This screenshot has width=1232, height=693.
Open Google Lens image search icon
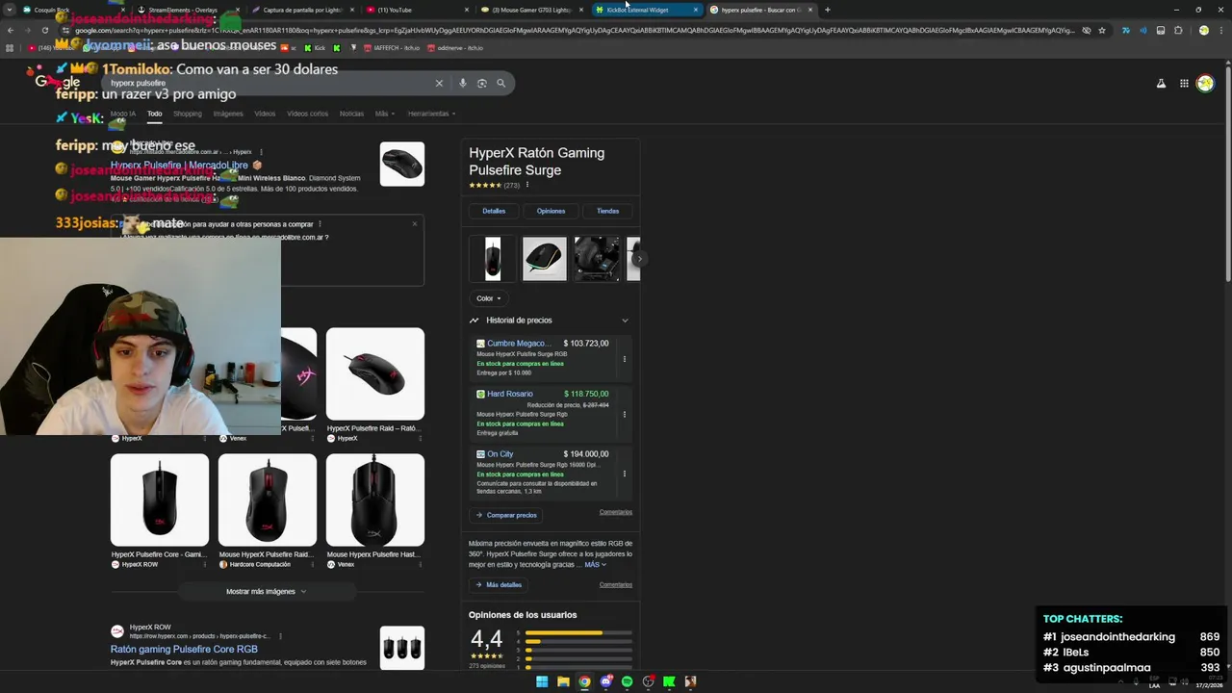click(482, 84)
